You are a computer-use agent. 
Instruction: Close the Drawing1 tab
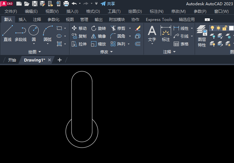[x=49, y=60]
